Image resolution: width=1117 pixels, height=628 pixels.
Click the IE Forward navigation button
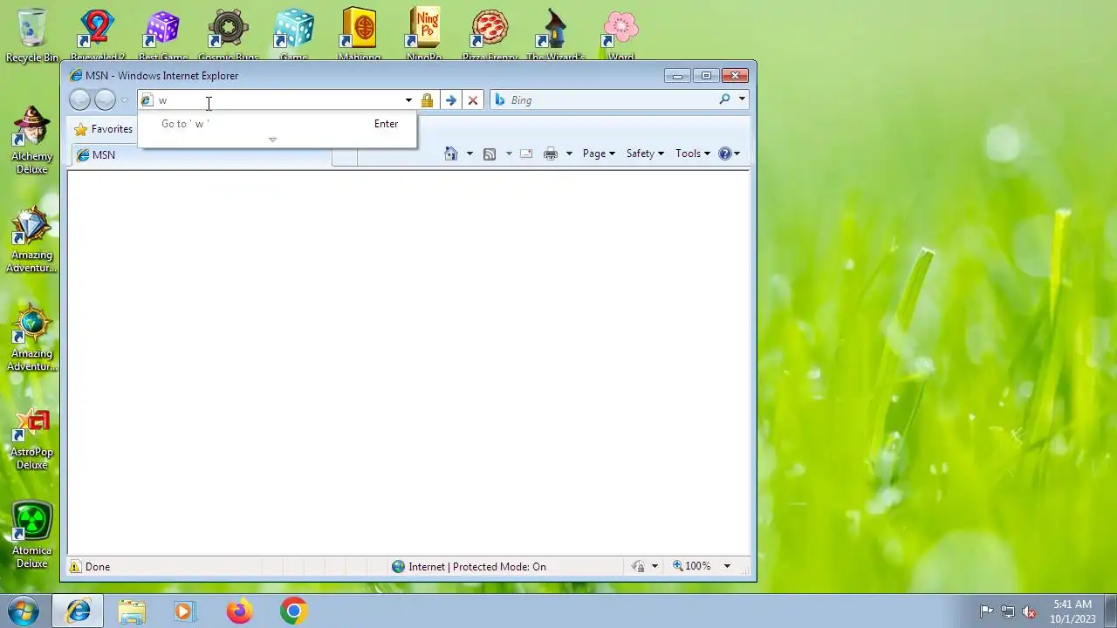click(105, 100)
